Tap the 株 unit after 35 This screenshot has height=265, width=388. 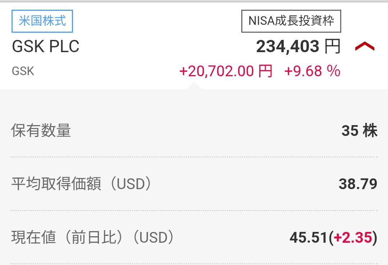click(370, 131)
